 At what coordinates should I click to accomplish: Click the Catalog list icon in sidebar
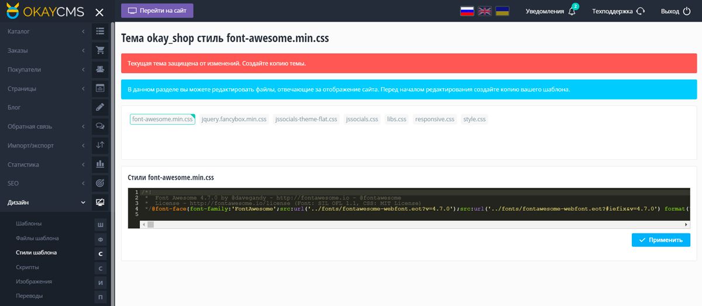pos(100,31)
